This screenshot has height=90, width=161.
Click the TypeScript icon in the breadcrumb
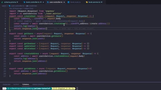pyautogui.click(x=10, y=6)
